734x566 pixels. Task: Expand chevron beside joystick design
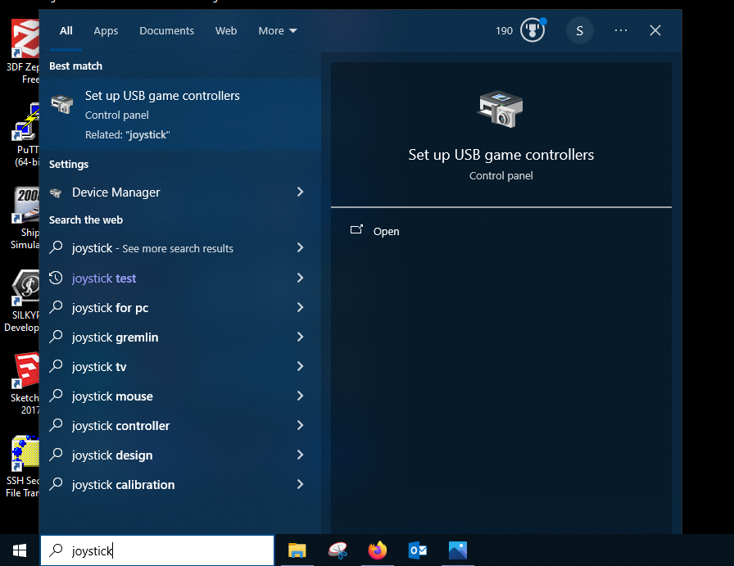pos(300,455)
